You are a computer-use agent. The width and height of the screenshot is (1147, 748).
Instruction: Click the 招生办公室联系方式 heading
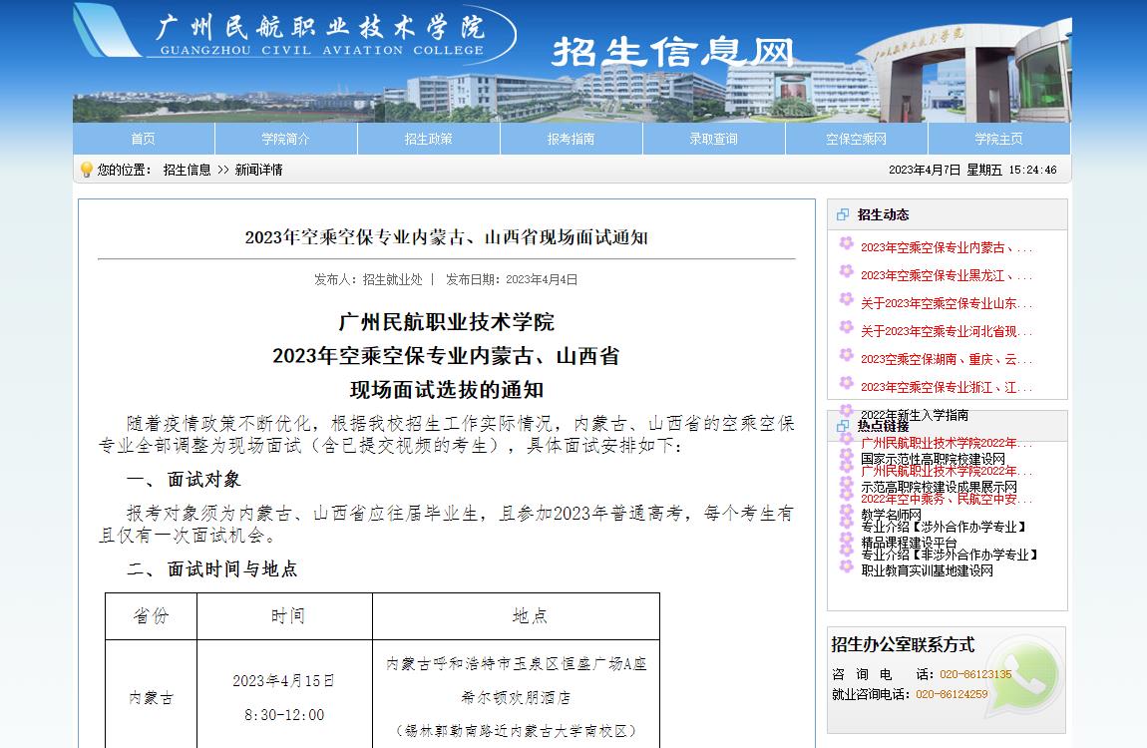pyautogui.click(x=903, y=645)
